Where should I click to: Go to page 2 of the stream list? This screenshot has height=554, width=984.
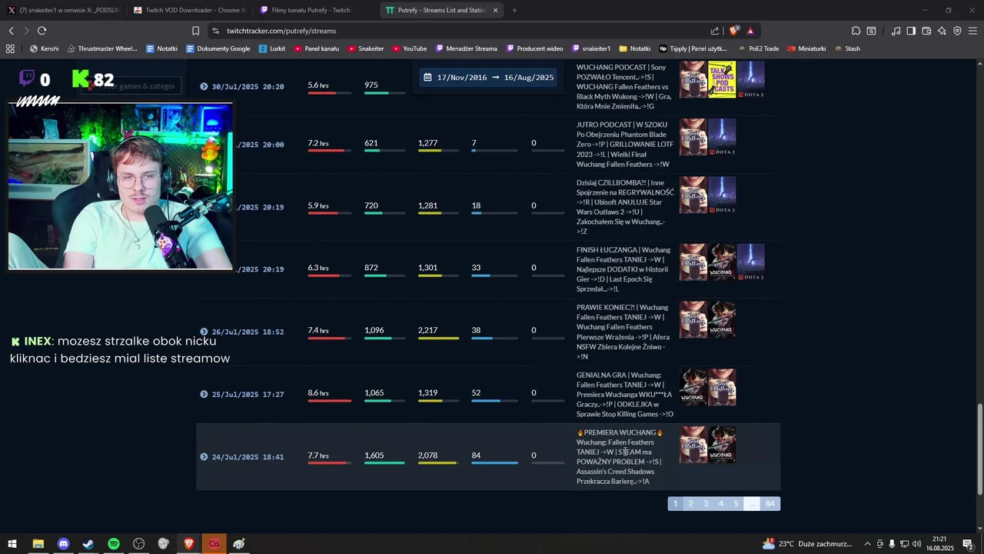(690, 503)
